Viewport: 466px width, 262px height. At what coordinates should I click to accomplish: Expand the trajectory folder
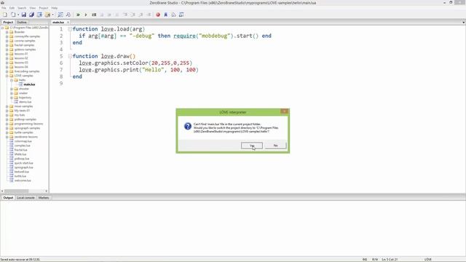point(12,98)
